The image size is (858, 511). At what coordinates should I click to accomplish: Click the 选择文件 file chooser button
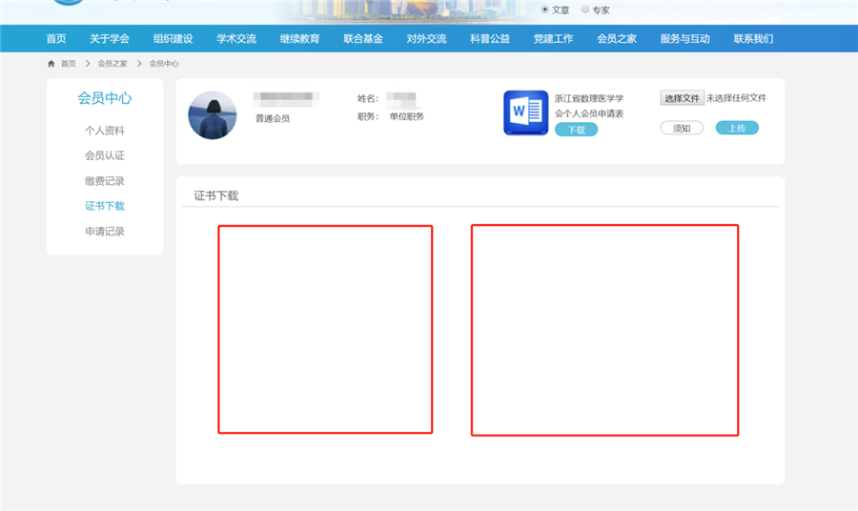coord(682,98)
